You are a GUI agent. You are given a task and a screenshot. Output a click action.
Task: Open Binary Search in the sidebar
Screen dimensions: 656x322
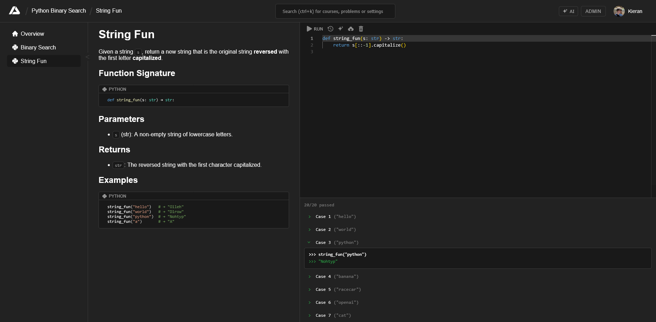44,47
